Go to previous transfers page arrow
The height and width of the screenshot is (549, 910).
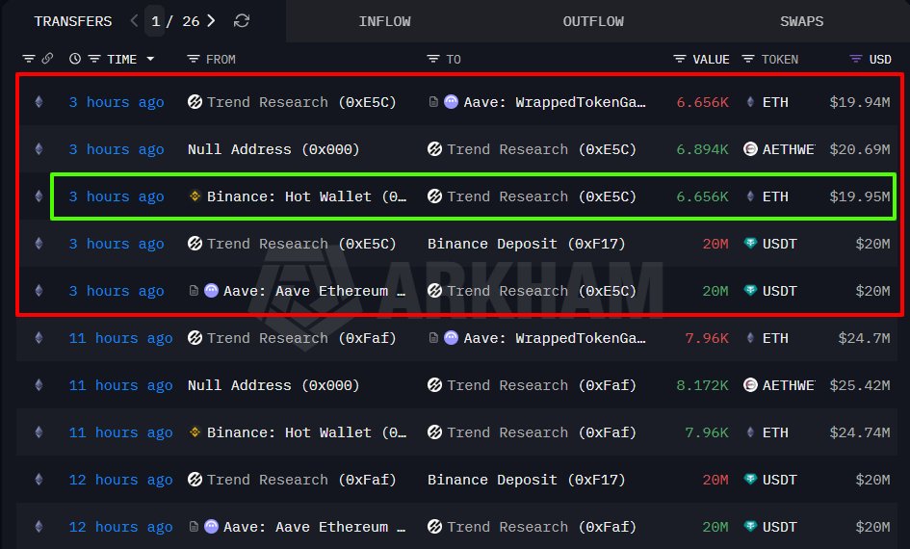pos(134,21)
